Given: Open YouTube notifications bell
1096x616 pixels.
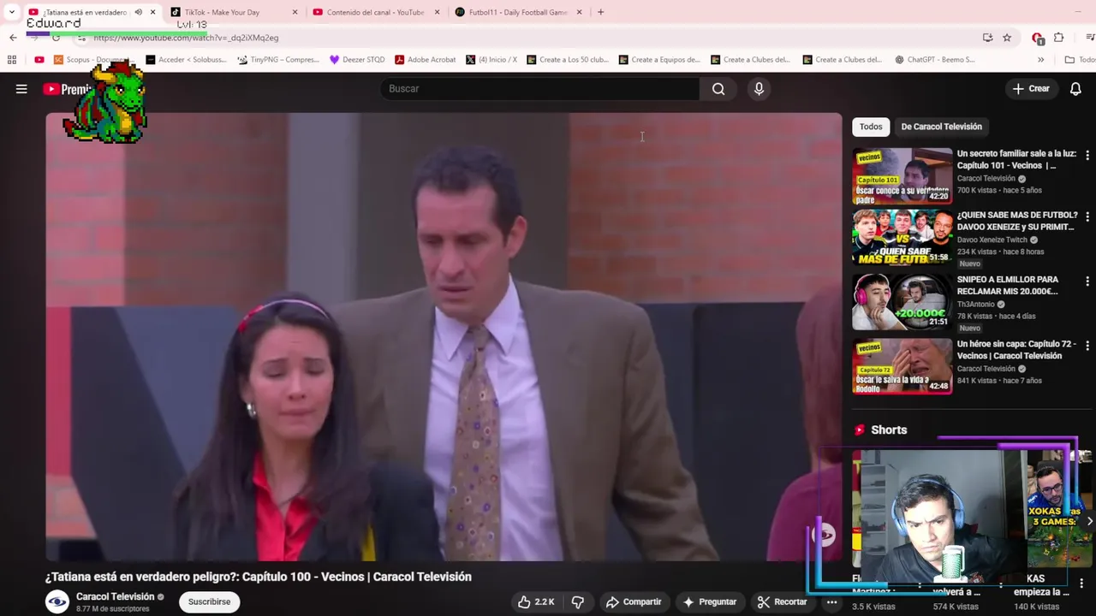Looking at the screenshot, I should 1075,89.
